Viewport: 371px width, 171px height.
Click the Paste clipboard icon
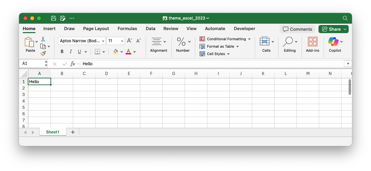point(29,42)
